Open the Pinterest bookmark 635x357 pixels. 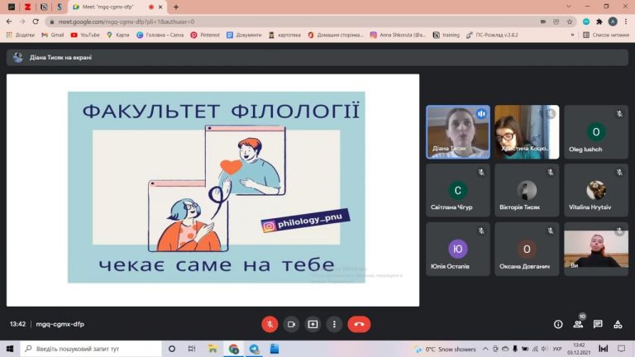[205, 36]
